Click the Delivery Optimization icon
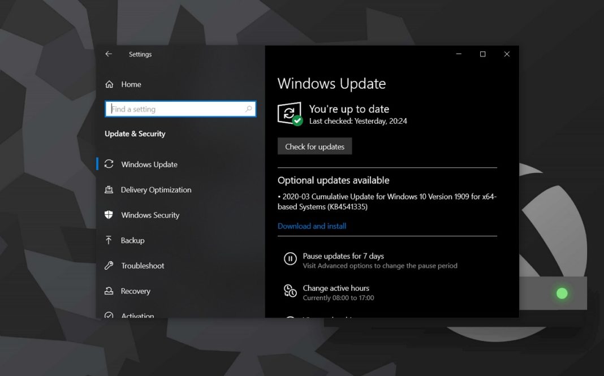This screenshot has height=376, width=604. click(109, 189)
